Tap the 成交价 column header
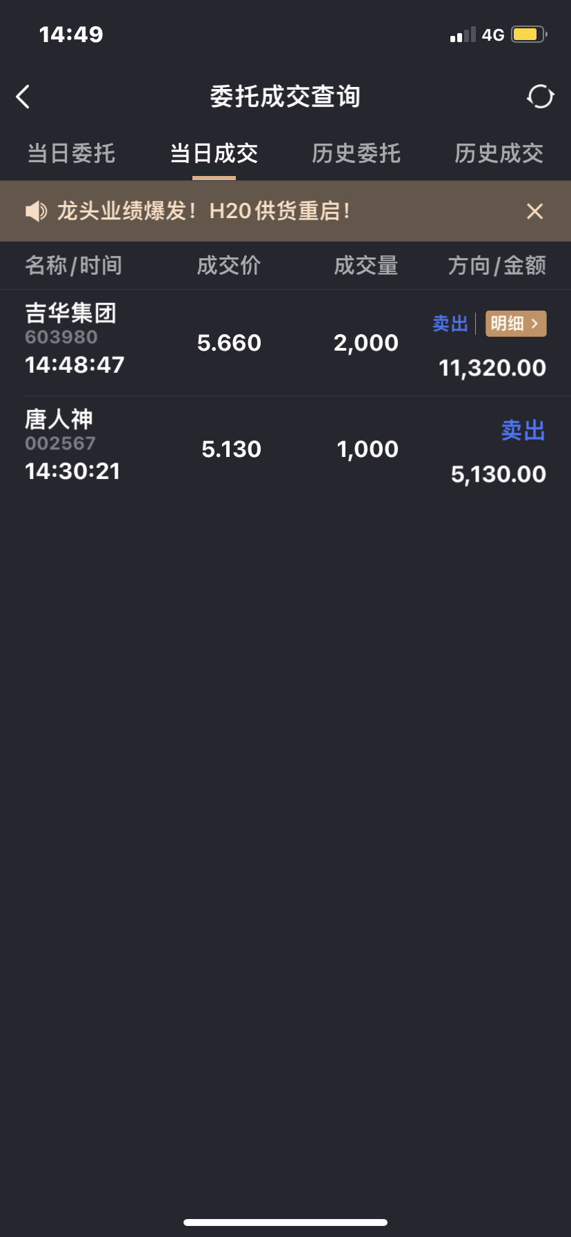Image resolution: width=571 pixels, height=1237 pixels. [229, 266]
